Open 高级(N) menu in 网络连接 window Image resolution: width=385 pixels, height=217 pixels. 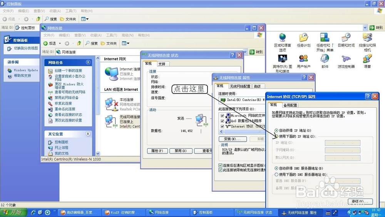(127, 35)
